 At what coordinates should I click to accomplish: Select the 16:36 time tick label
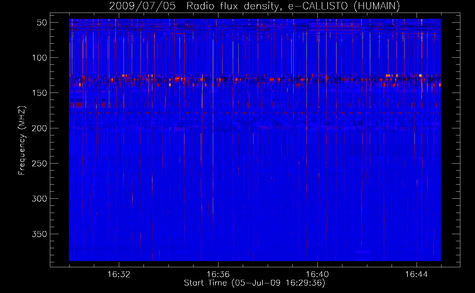pos(218,275)
